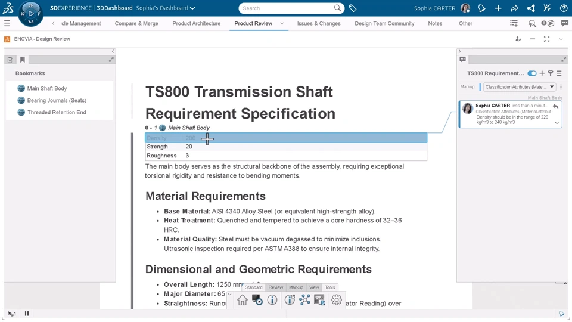572x322 pixels.
Task: Switch to Compare & Merge tab
Action: pyautogui.click(x=136, y=23)
